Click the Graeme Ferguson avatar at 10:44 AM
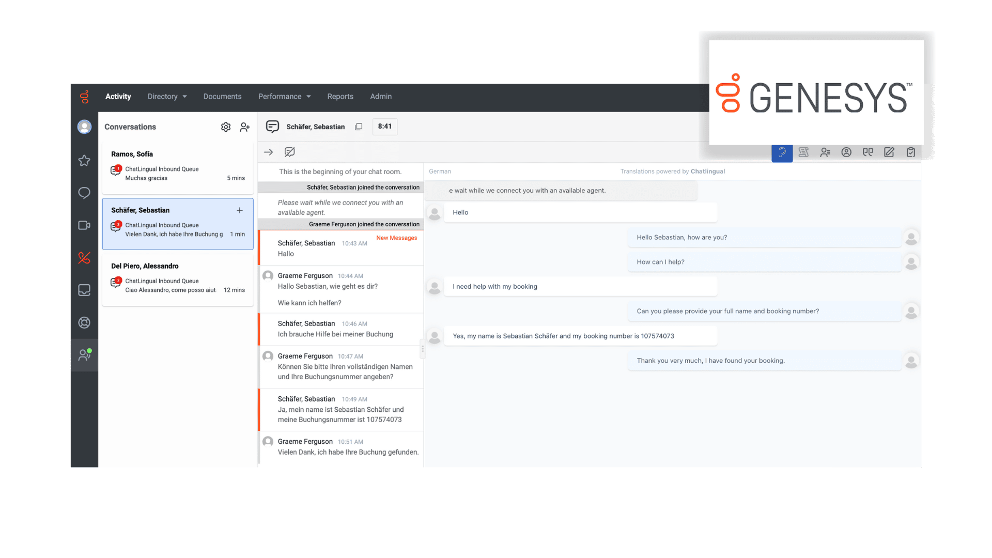 point(268,276)
